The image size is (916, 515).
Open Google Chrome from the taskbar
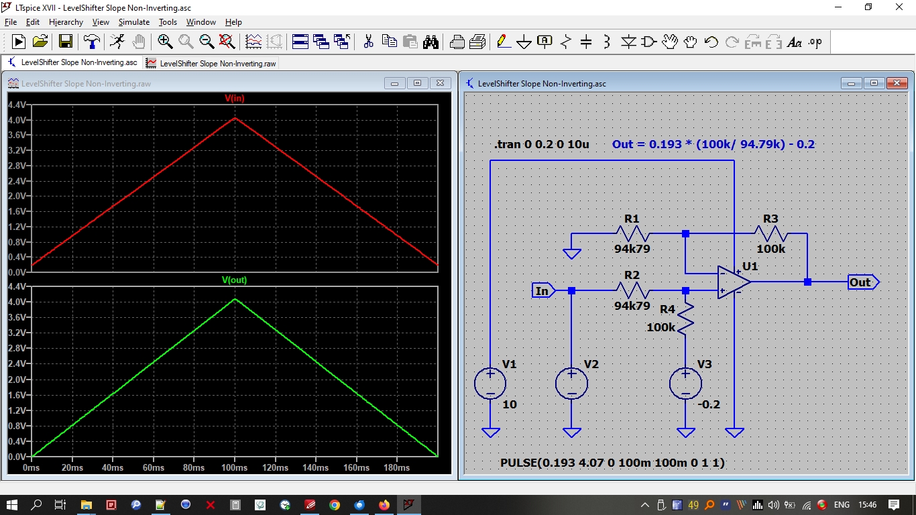pyautogui.click(x=335, y=505)
